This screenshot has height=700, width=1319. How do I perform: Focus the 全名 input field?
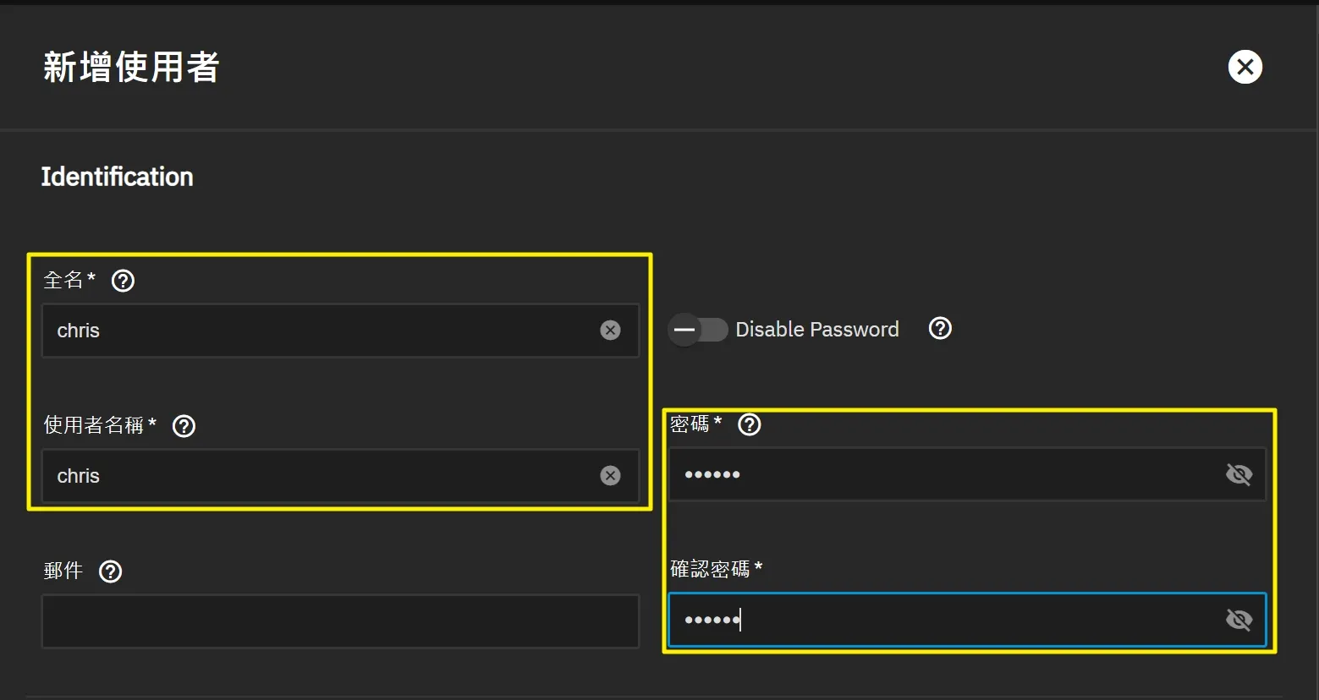(x=340, y=331)
